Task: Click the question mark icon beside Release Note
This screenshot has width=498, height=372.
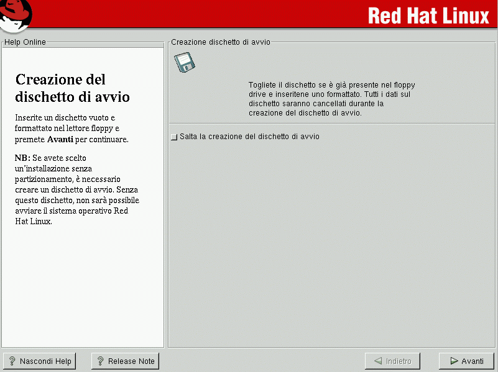Action: click(100, 361)
